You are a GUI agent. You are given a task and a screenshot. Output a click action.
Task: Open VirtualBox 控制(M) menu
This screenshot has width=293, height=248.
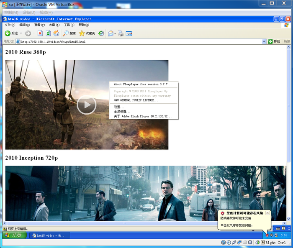click(x=11, y=12)
